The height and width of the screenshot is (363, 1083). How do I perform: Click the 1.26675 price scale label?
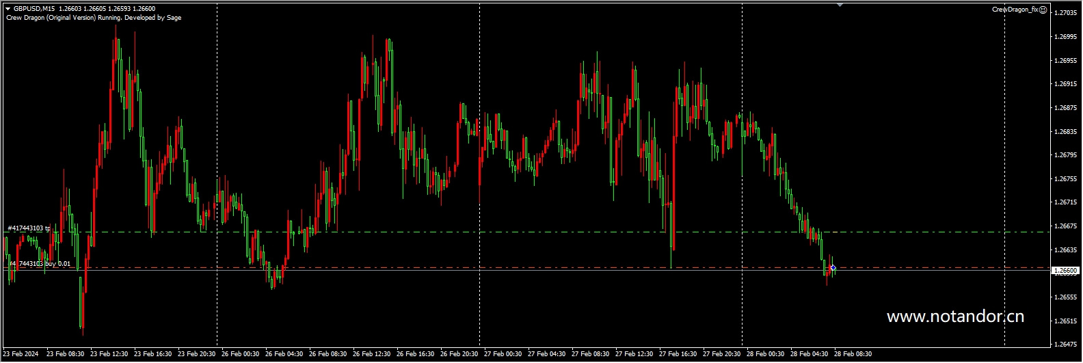coord(1065,226)
